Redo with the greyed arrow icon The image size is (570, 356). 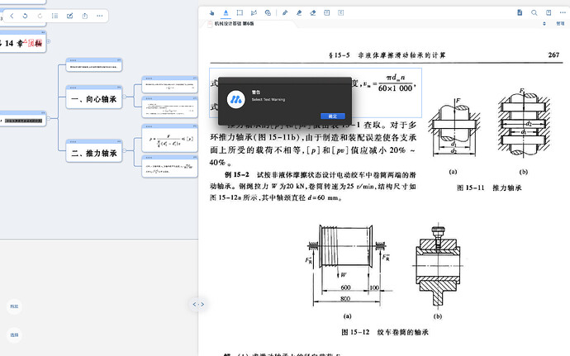(x=40, y=16)
